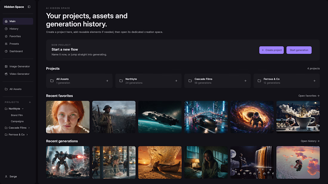Click the arrow on Cascade Films project card

pos(245,81)
